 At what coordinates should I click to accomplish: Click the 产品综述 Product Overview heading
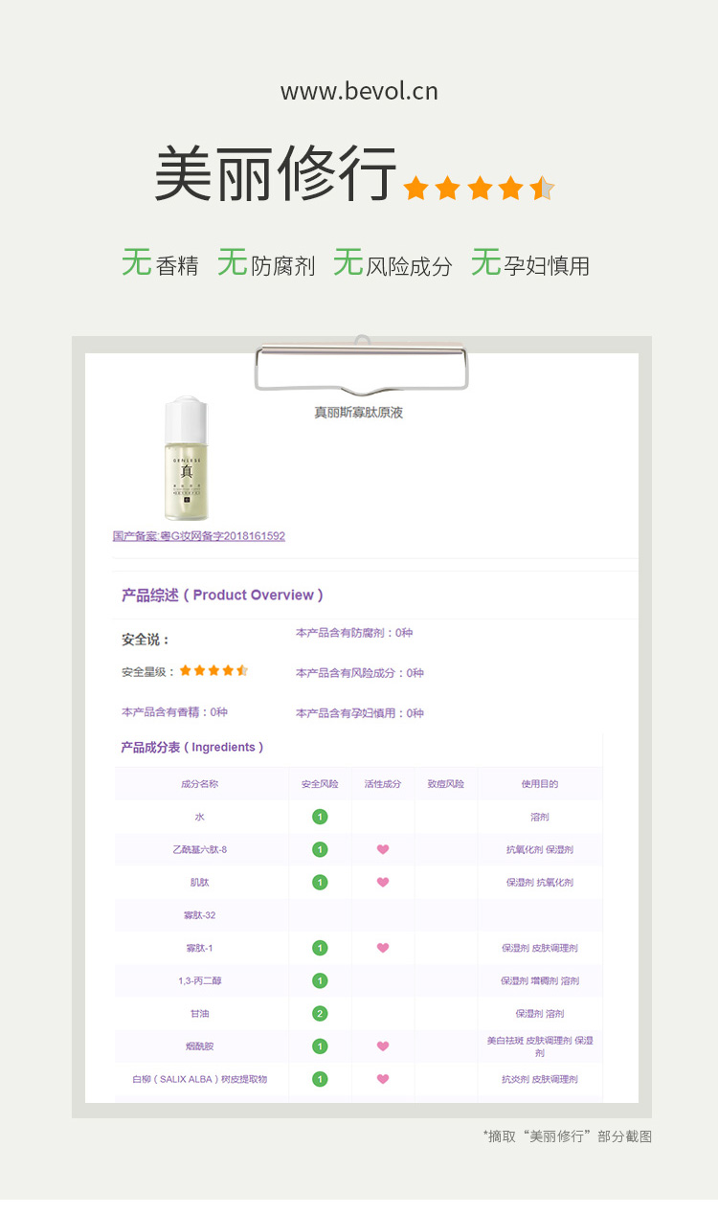point(222,595)
